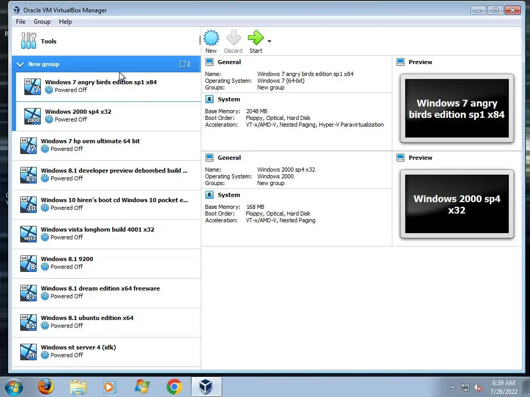Open the Help menu
The image size is (530, 397).
(x=65, y=22)
